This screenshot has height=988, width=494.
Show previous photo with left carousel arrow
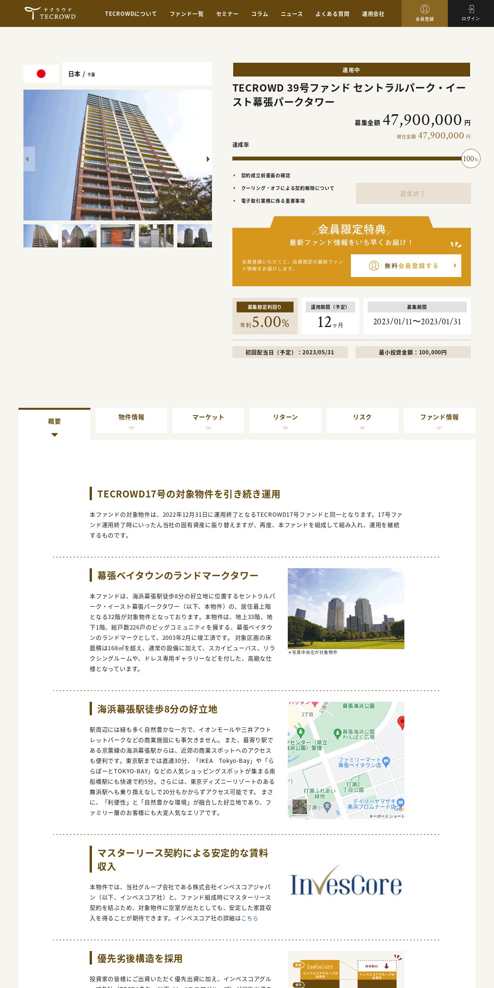[x=29, y=159]
